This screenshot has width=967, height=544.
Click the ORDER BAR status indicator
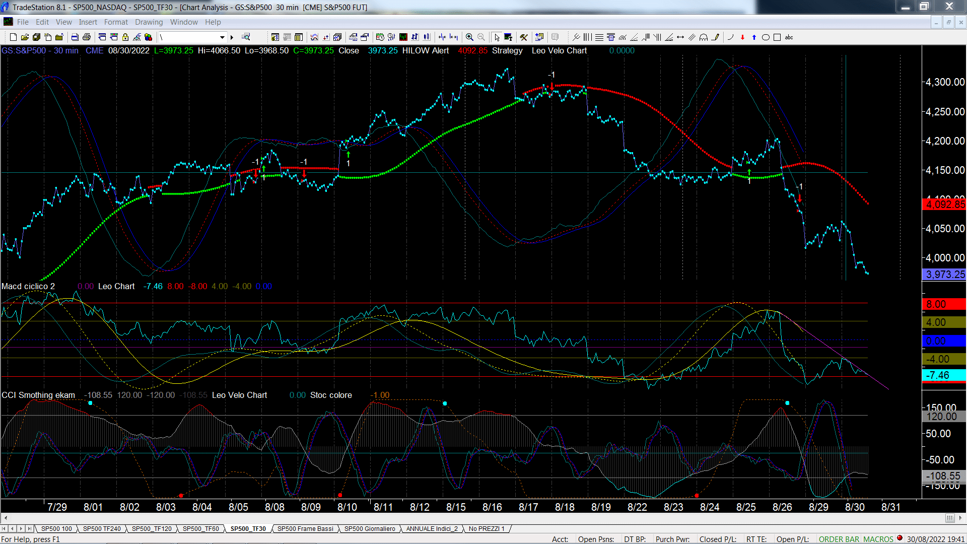[x=839, y=539]
